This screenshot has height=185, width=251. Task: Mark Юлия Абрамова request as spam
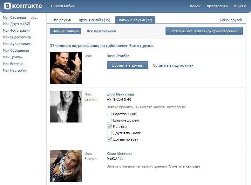click(x=184, y=166)
